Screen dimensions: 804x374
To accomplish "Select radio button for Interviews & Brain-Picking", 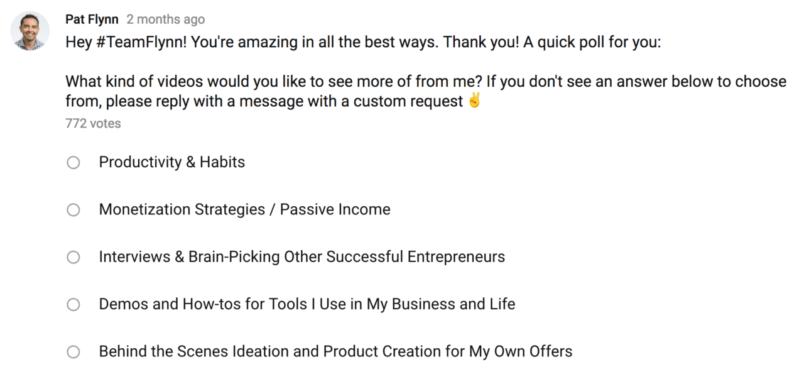I will [73, 257].
